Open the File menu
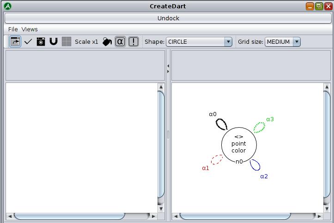 pos(13,29)
